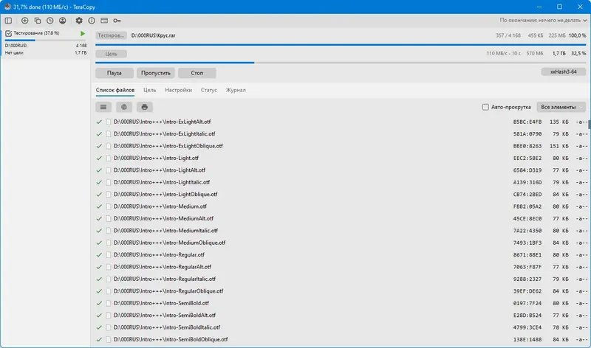Select the Intro-SemiBoldAlt.otf file row
The image size is (591, 348).
pos(341,316)
